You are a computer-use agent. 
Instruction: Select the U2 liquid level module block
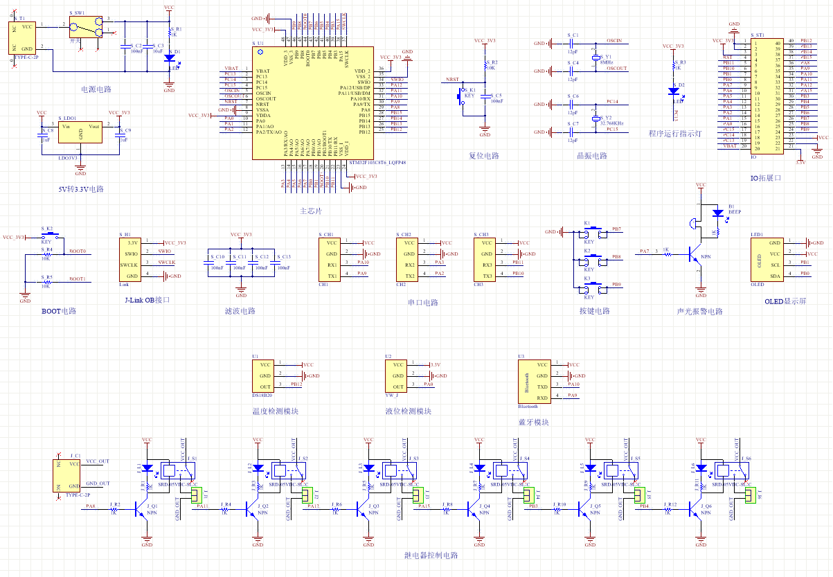point(396,375)
